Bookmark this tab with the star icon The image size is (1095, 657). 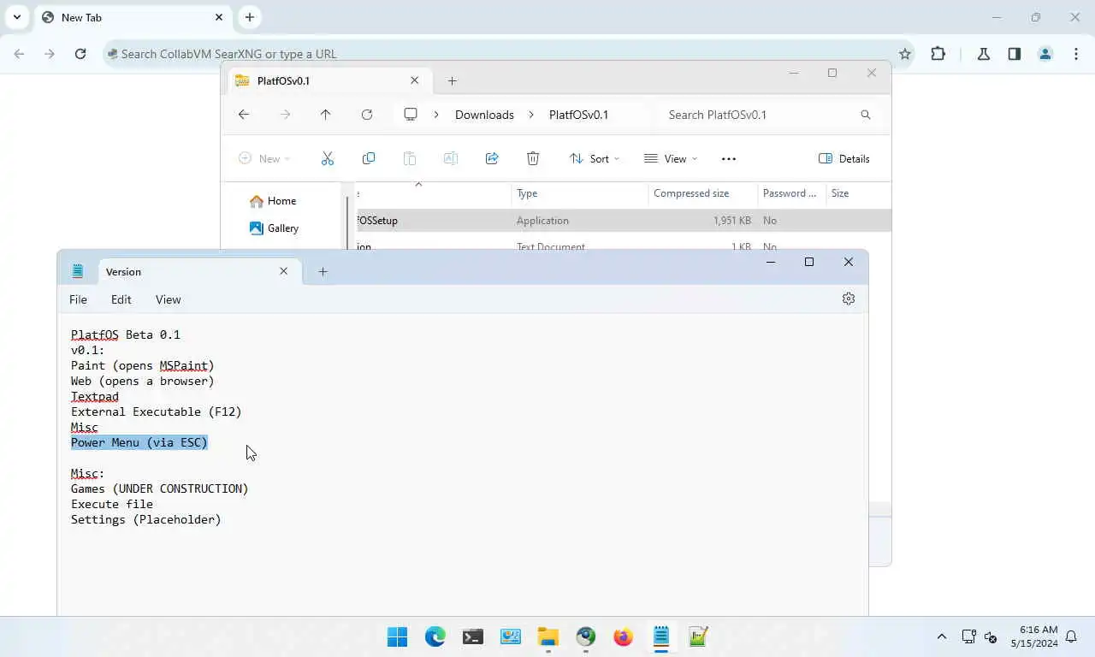(905, 53)
